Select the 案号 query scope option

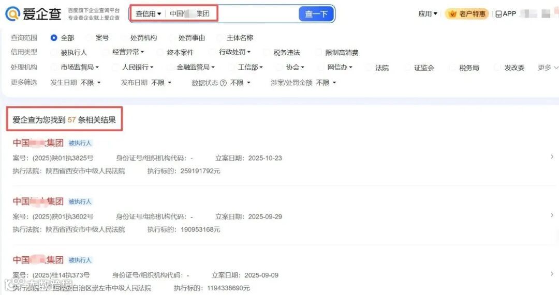pyautogui.click(x=97, y=38)
